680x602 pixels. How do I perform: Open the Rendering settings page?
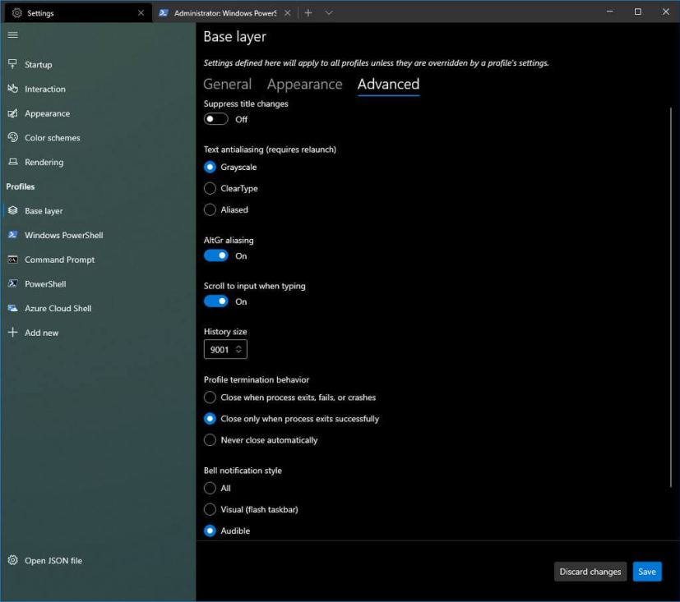pyautogui.click(x=98, y=162)
